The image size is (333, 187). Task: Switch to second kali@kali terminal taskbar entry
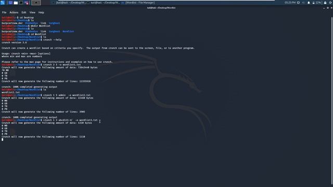tap(104, 3)
